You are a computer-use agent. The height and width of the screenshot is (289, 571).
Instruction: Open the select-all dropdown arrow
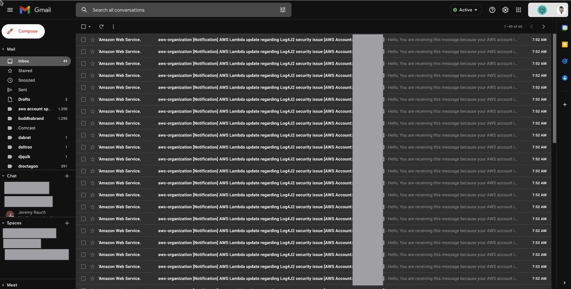89,27
